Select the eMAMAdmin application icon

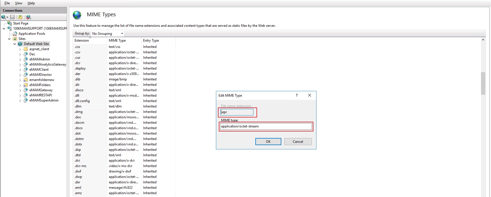[26, 59]
